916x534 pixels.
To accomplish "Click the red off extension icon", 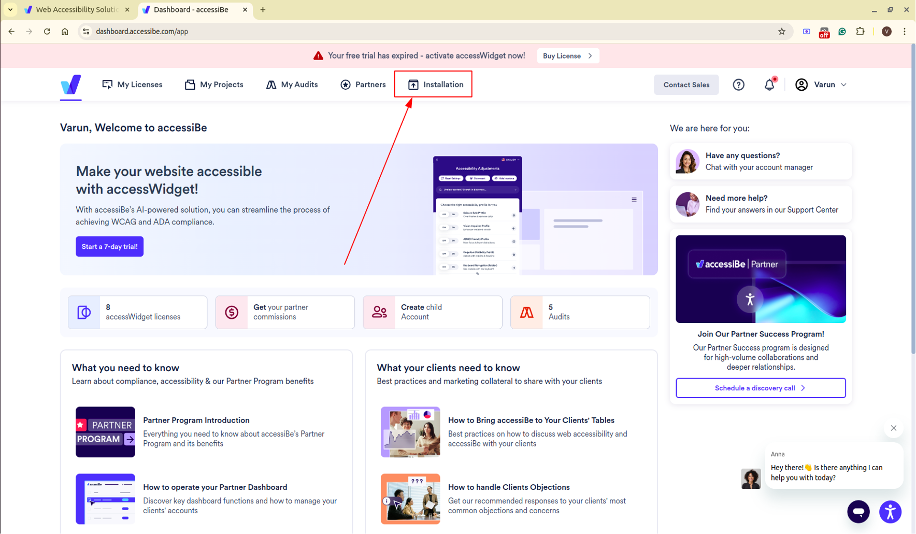I will pos(824,33).
